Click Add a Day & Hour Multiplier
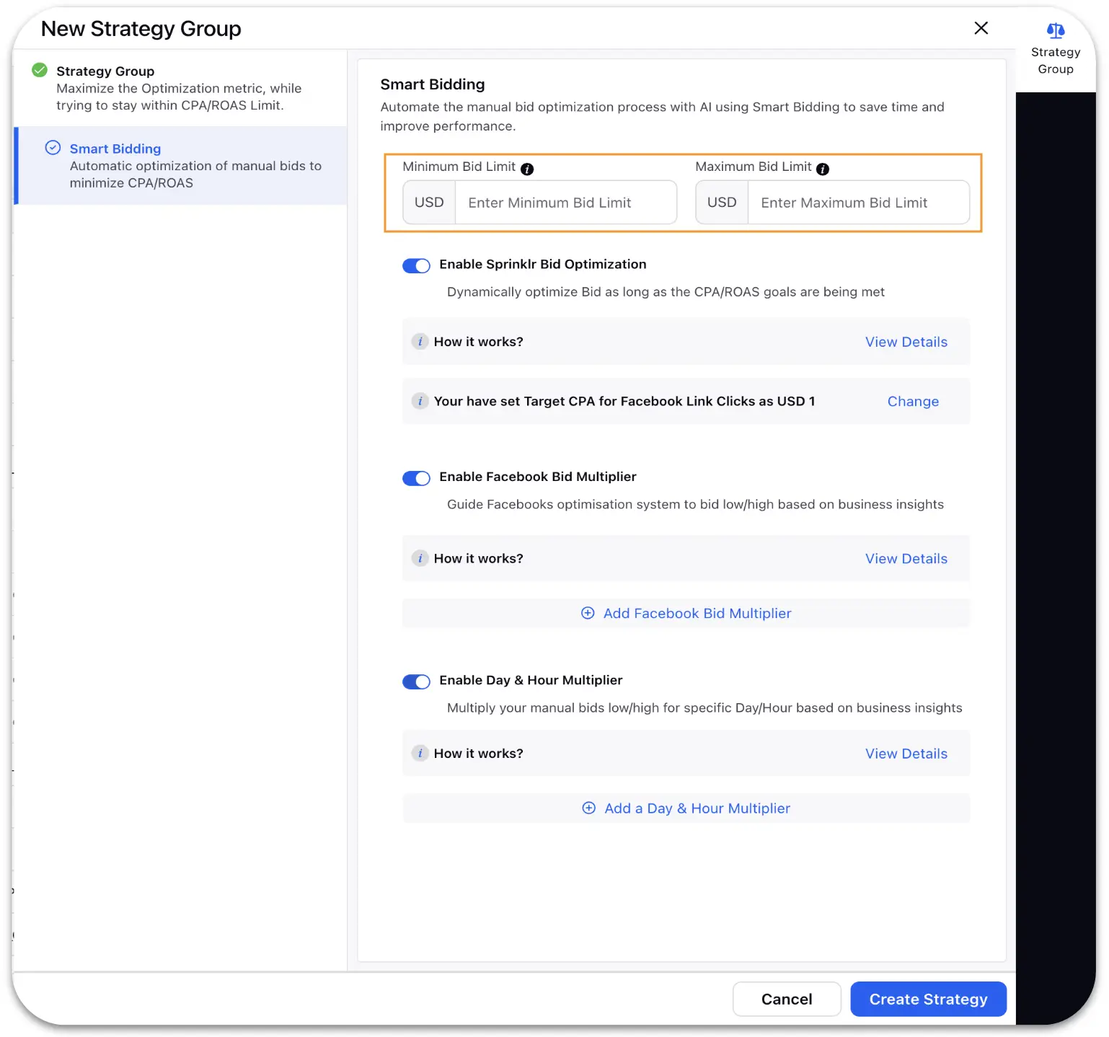This screenshot has height=1037, width=1109. (x=686, y=808)
